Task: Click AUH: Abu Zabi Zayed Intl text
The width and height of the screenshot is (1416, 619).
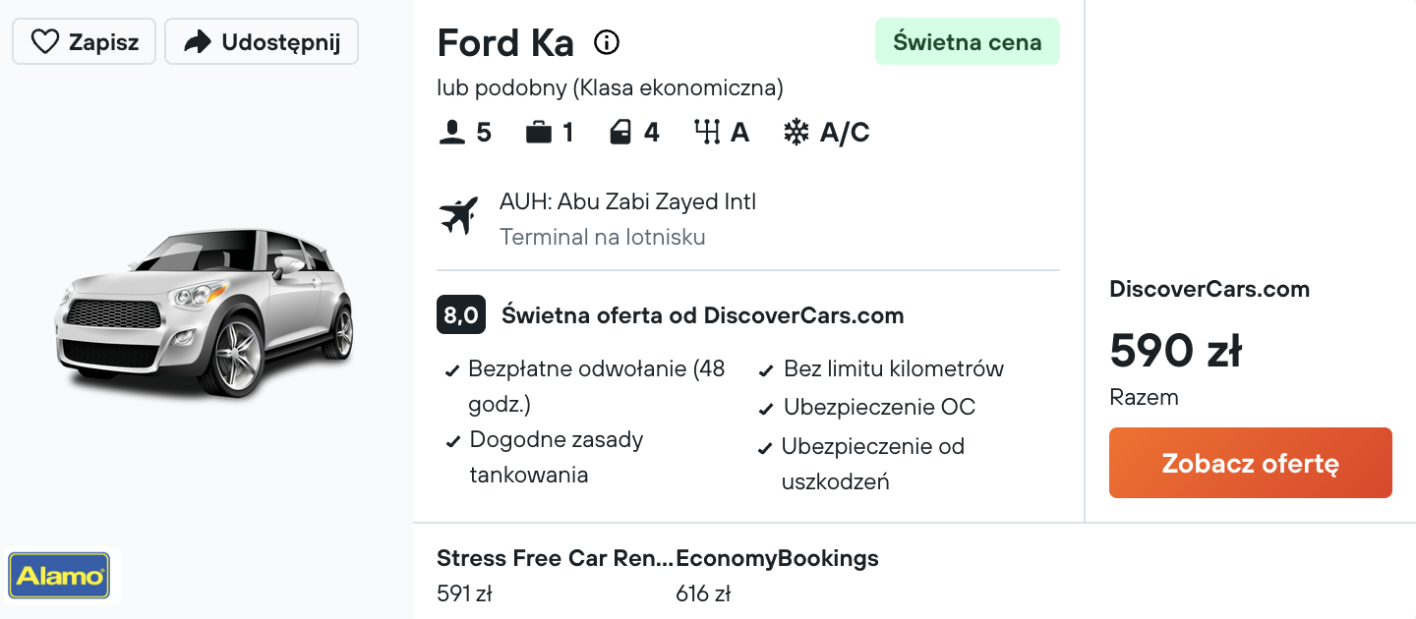Action: tap(627, 202)
